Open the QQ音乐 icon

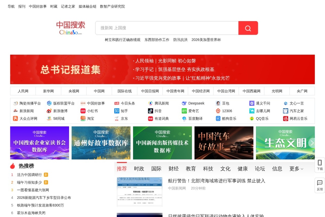[252, 119]
